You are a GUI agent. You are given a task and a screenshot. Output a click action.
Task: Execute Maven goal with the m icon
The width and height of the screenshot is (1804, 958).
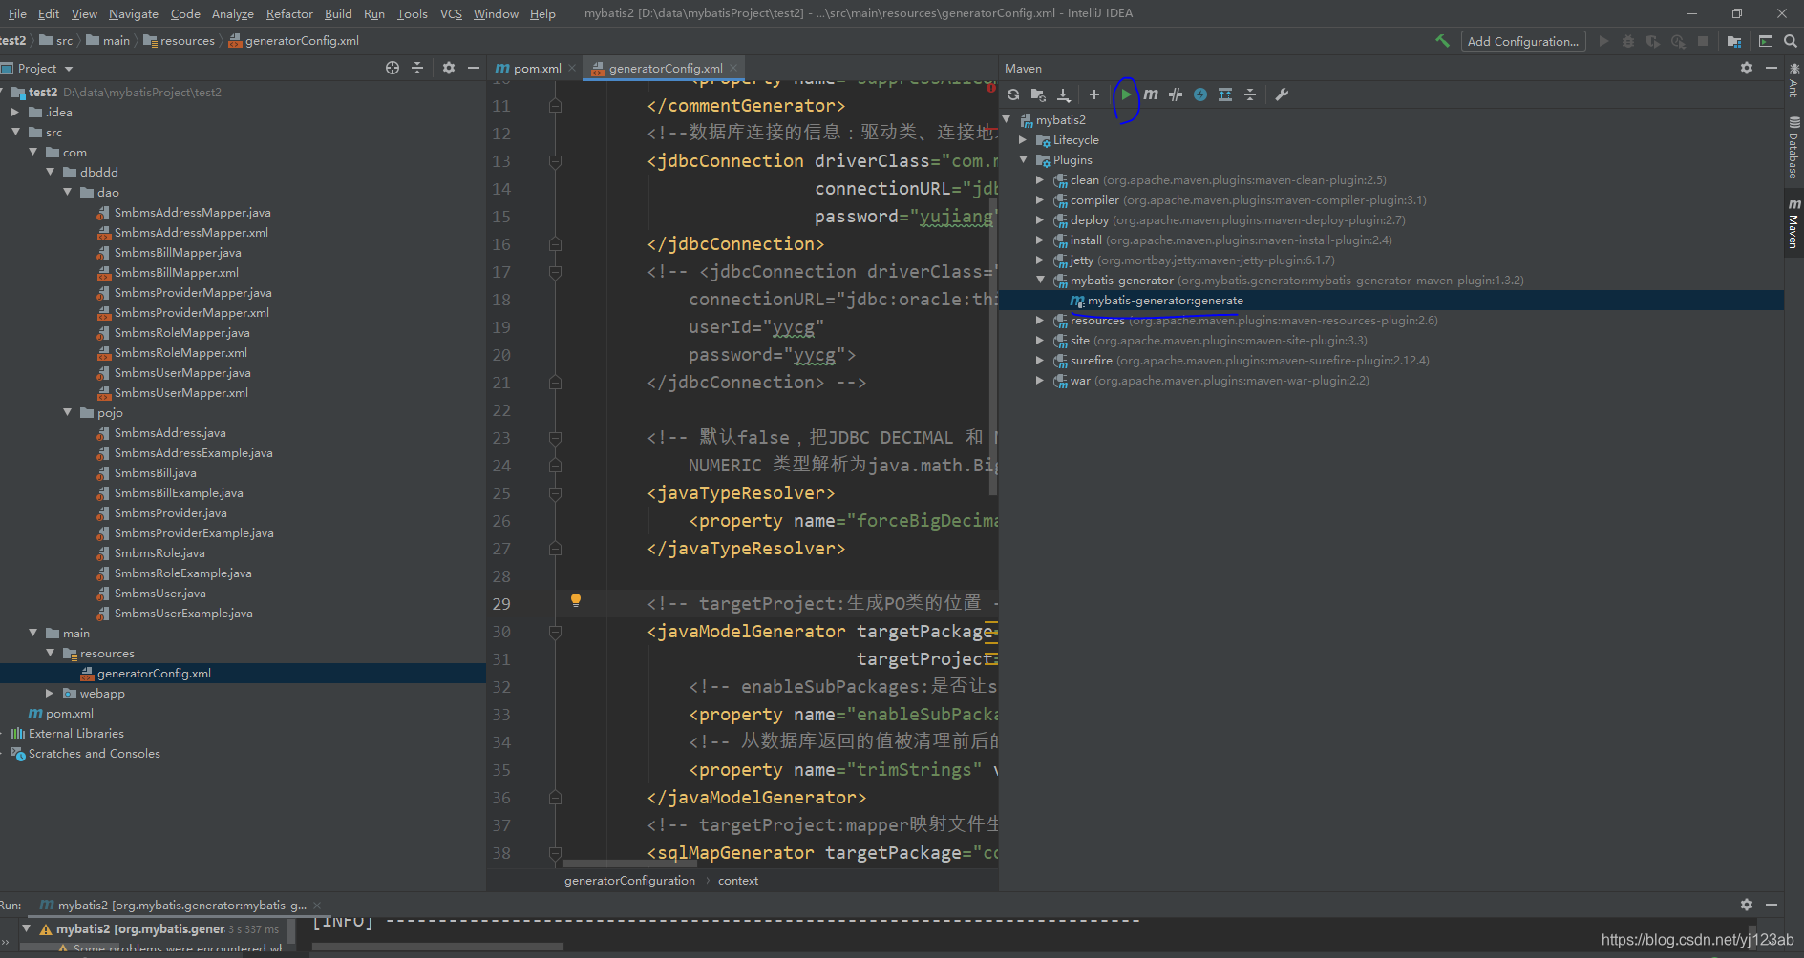coord(1151,94)
